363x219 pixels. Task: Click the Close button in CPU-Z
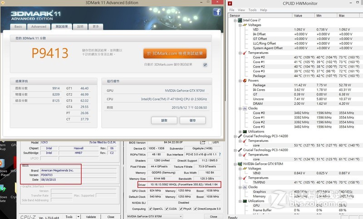click(111, 217)
